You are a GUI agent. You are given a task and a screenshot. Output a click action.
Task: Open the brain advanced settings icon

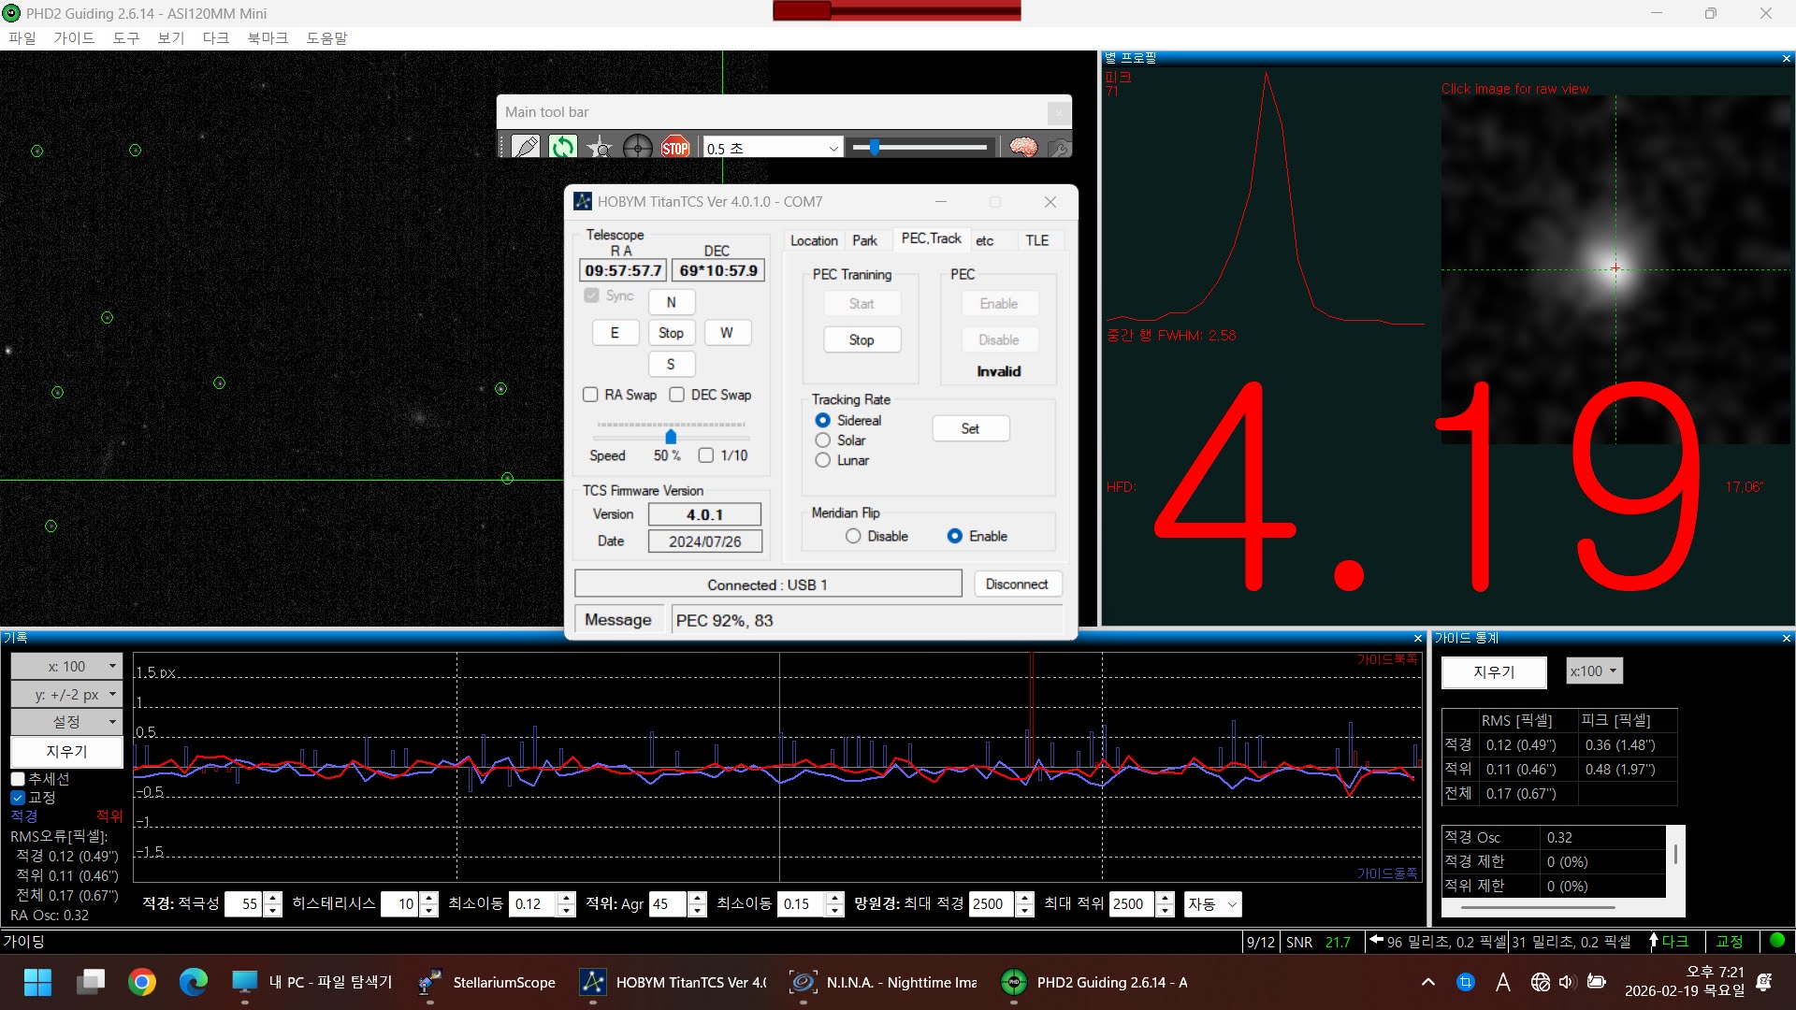tap(1022, 147)
